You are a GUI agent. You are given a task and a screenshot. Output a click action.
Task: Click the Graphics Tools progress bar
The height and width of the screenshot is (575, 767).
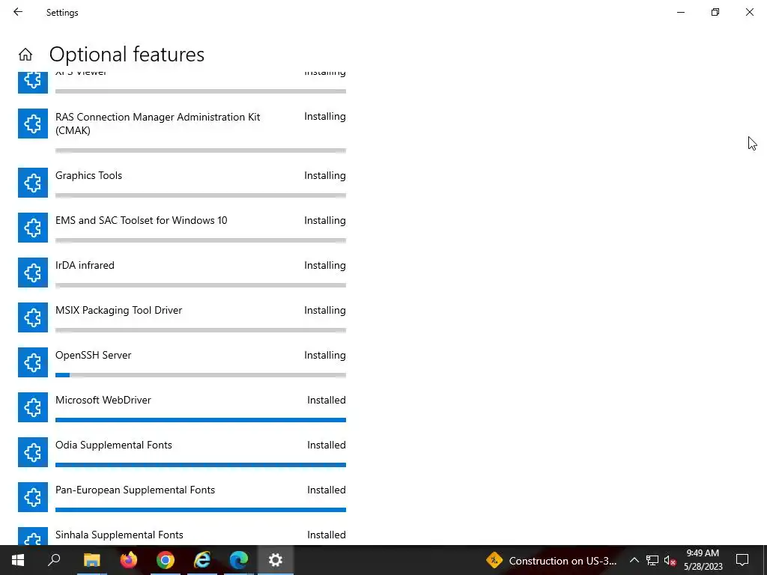pyautogui.click(x=201, y=195)
